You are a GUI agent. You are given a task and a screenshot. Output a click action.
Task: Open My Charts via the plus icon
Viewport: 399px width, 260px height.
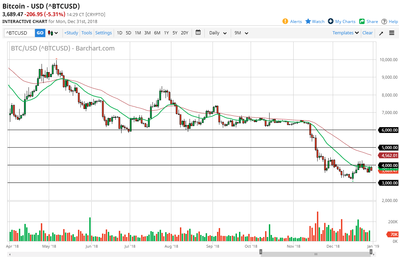(330, 21)
